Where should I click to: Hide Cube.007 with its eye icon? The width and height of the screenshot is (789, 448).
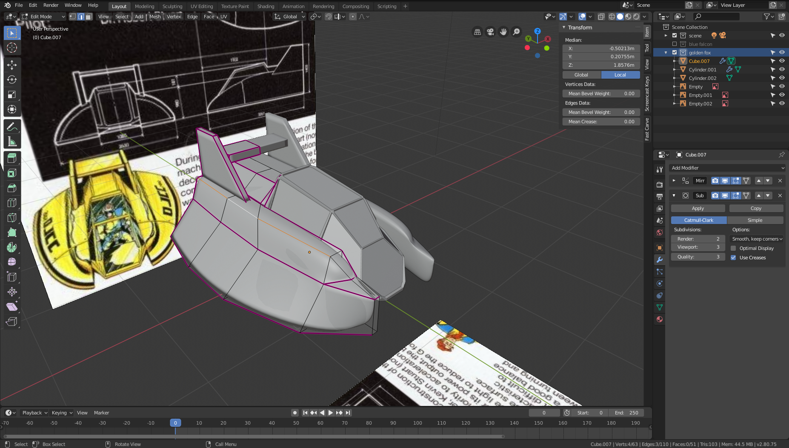click(782, 61)
